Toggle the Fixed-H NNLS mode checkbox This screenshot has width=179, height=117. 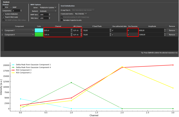(x=4, y=17)
